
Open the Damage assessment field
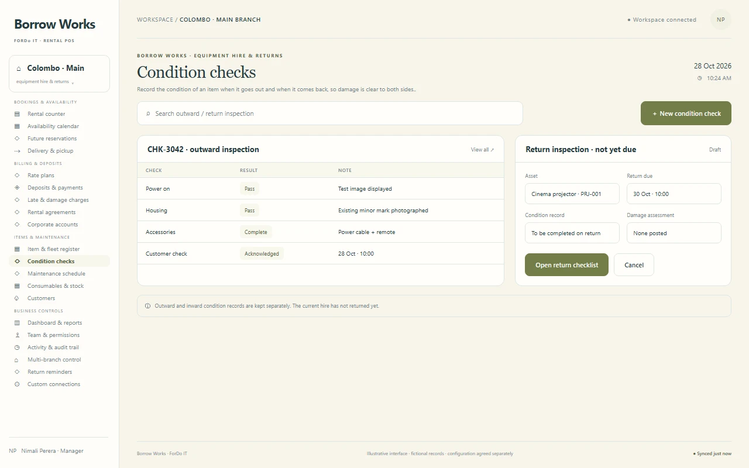click(x=674, y=233)
